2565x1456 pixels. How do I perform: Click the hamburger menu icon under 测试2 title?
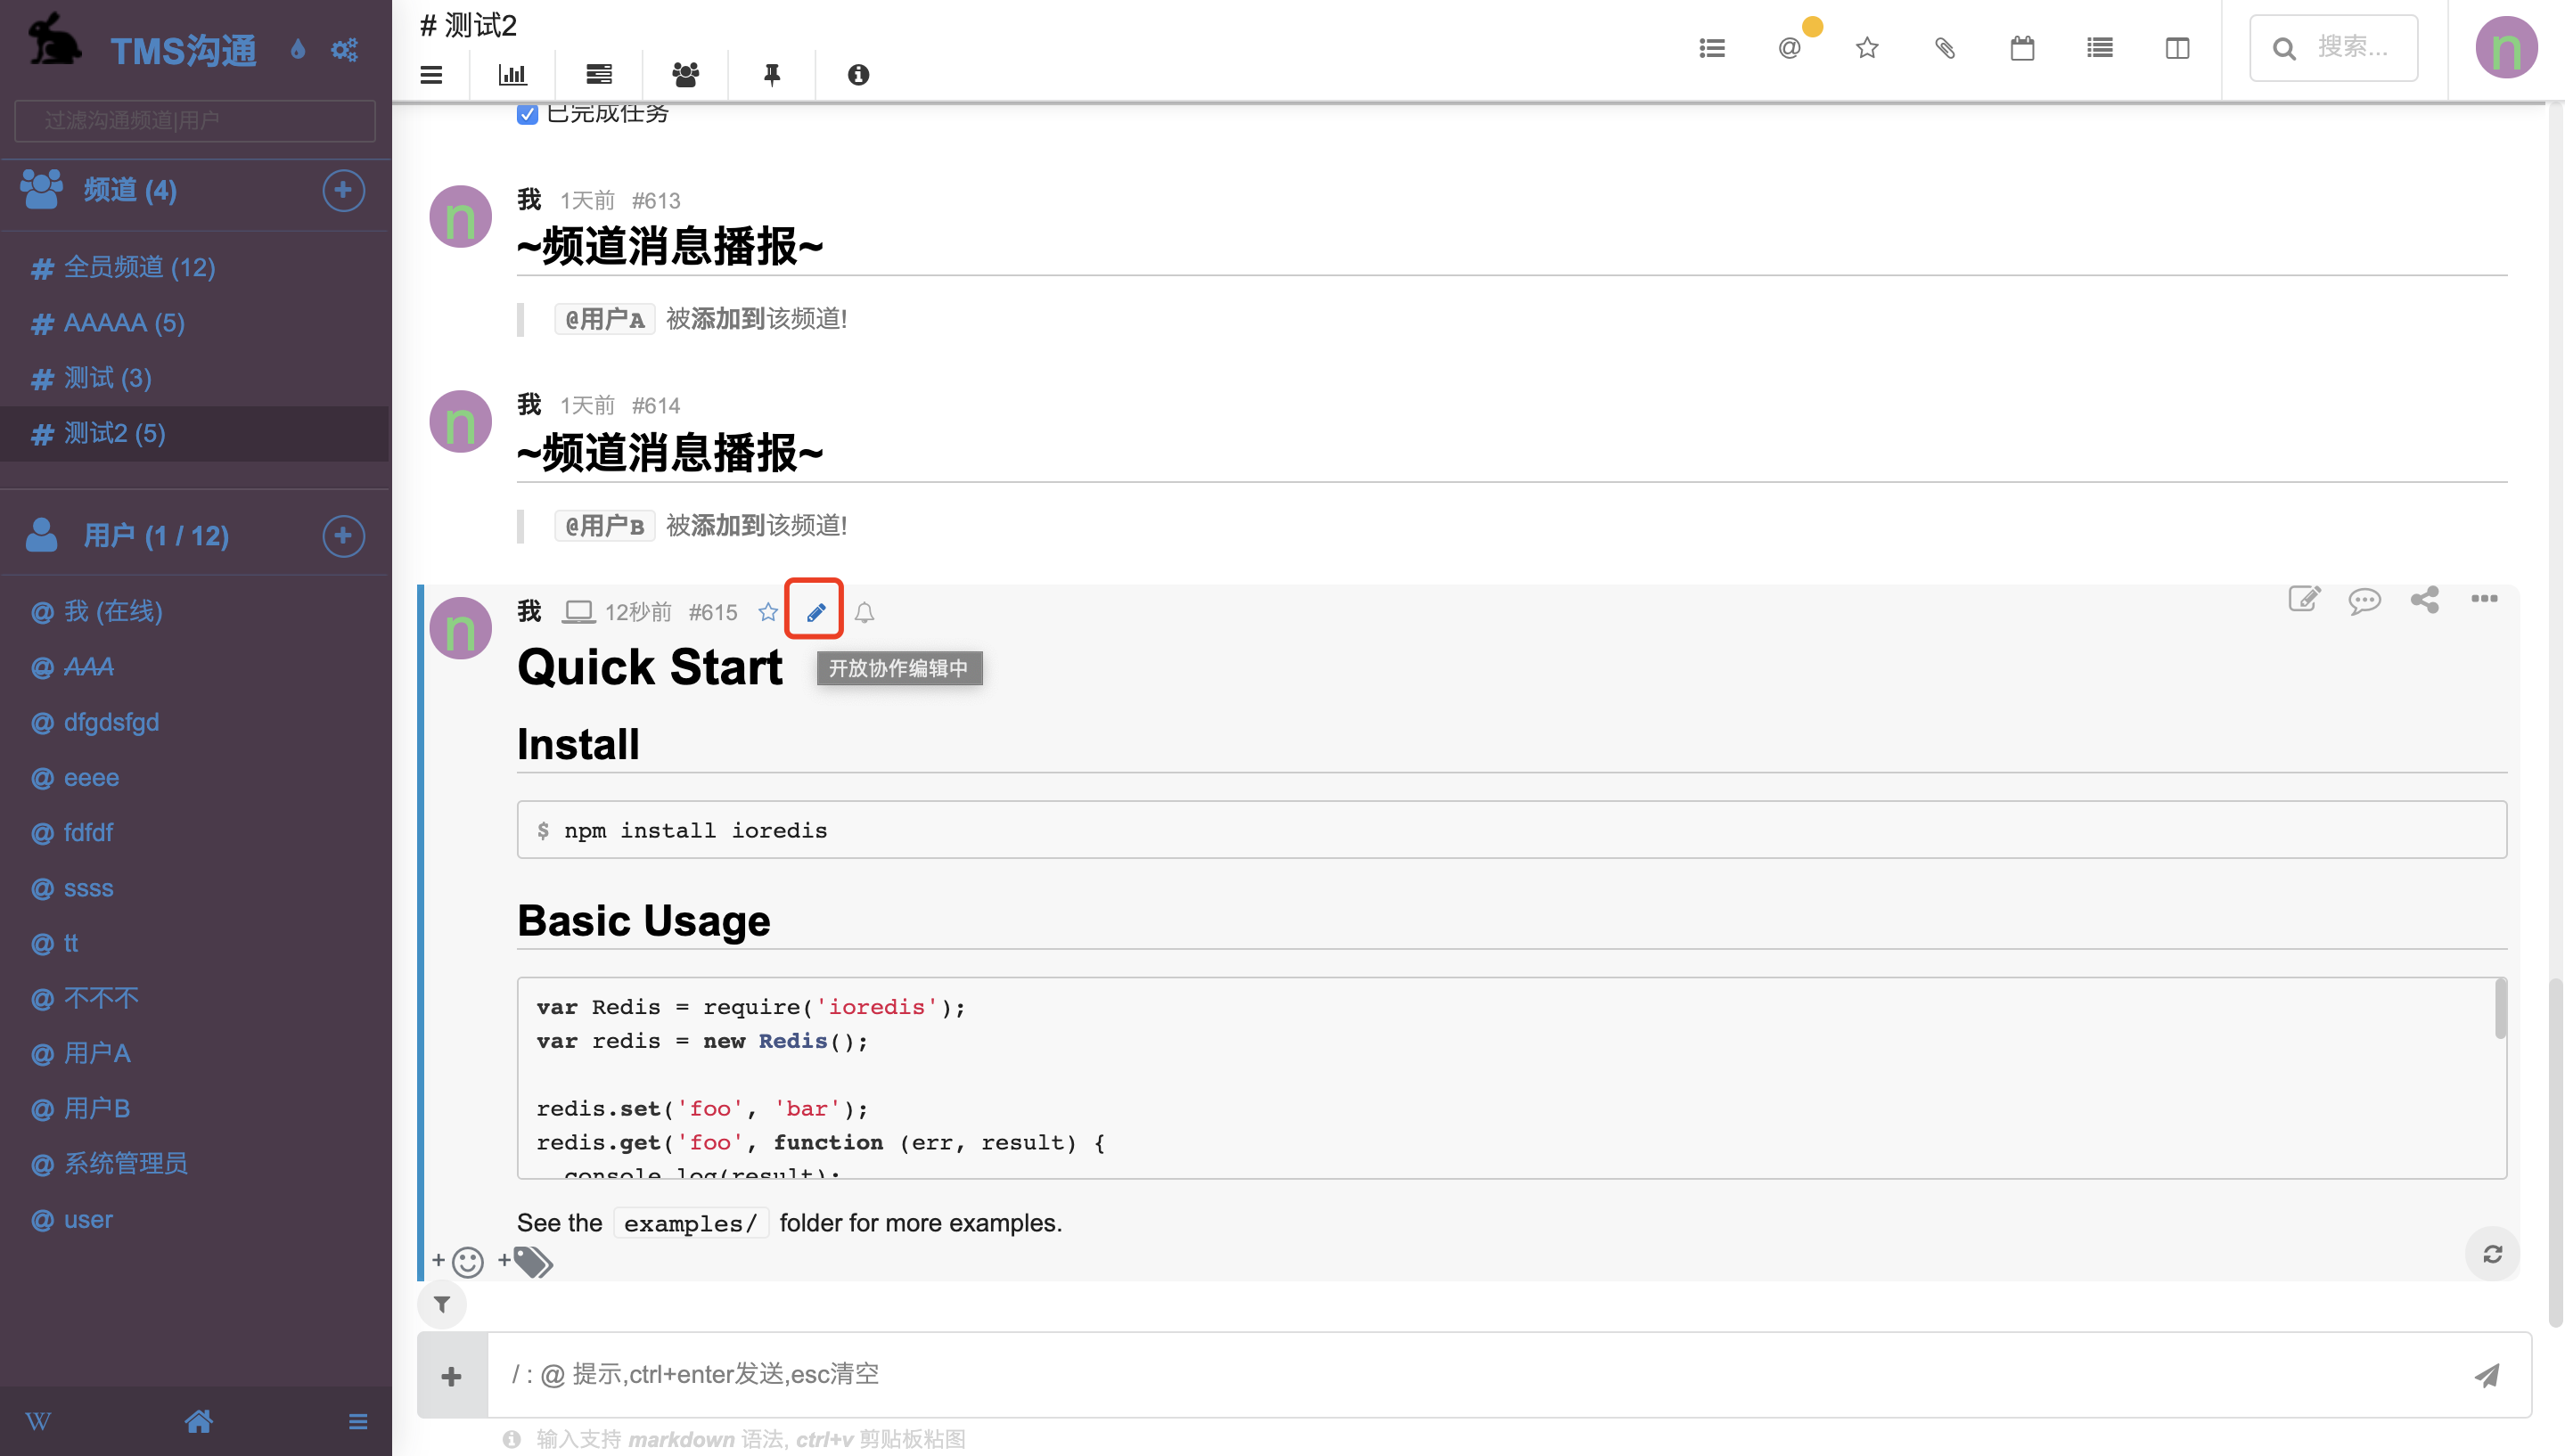pyautogui.click(x=431, y=74)
